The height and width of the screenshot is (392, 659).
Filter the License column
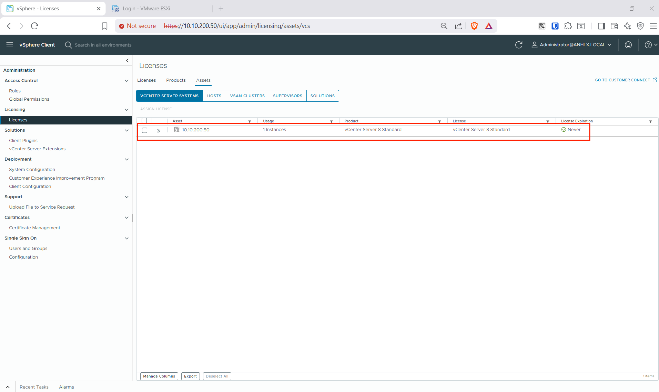[x=548, y=122]
